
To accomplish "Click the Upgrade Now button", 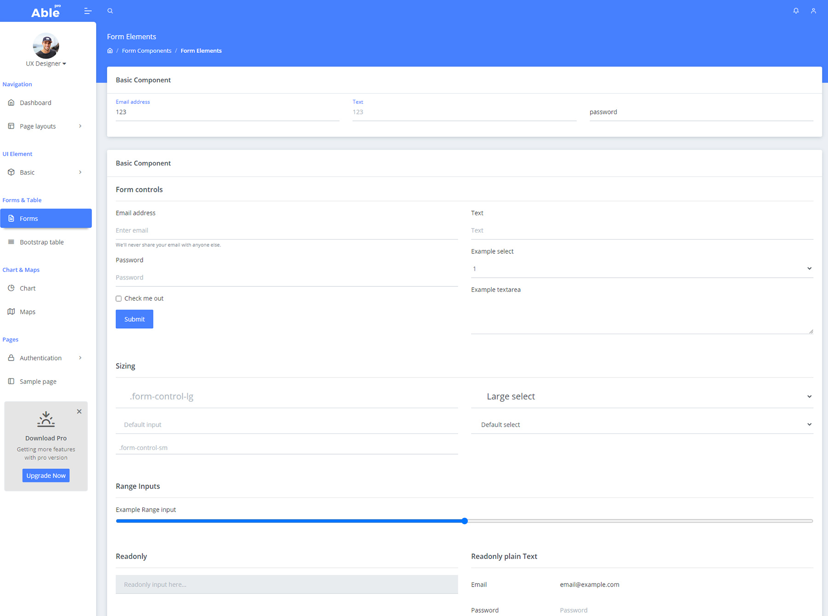I will coord(46,475).
